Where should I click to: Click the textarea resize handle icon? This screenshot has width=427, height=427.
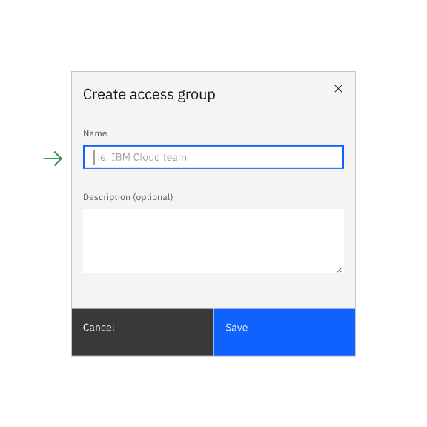tap(340, 270)
